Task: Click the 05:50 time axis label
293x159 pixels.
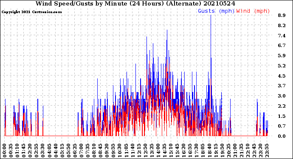Action: (68, 151)
